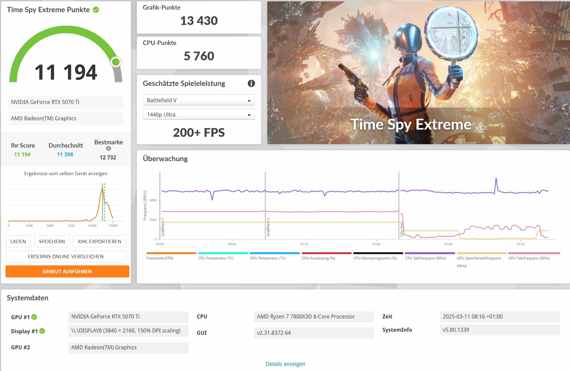Click ERGEBNIS ONLINE VERGLEICHEN
This screenshot has height=371, width=570.
(x=66, y=256)
